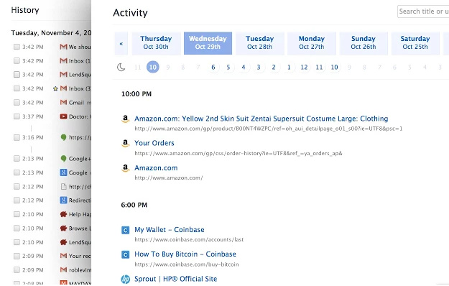Tick the checkbox on the 3:16 PM row
Viewport: 449px width, 286px height.
click(17, 137)
